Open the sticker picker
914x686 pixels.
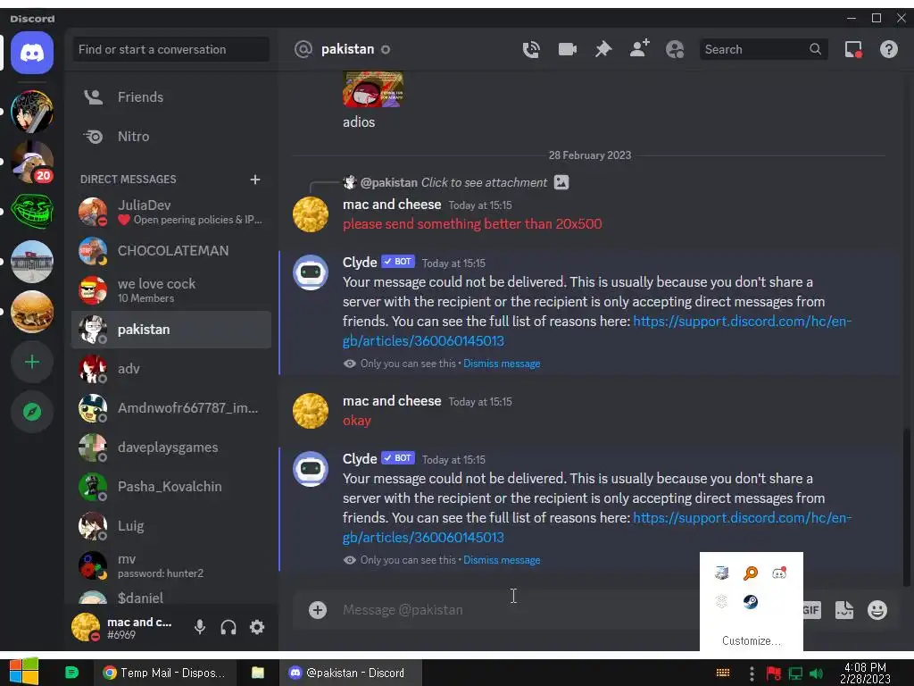pyautogui.click(x=844, y=610)
